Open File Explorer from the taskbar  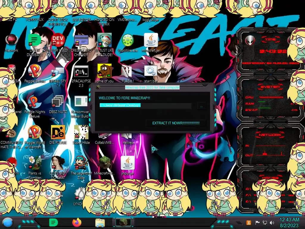100,223
